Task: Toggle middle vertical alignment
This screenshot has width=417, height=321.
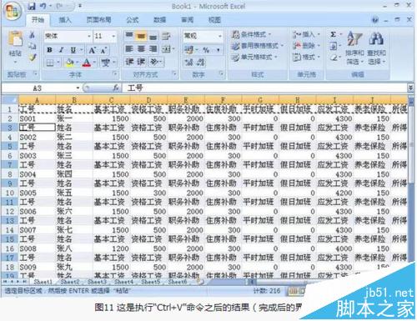Action: pyautogui.click(x=142, y=36)
